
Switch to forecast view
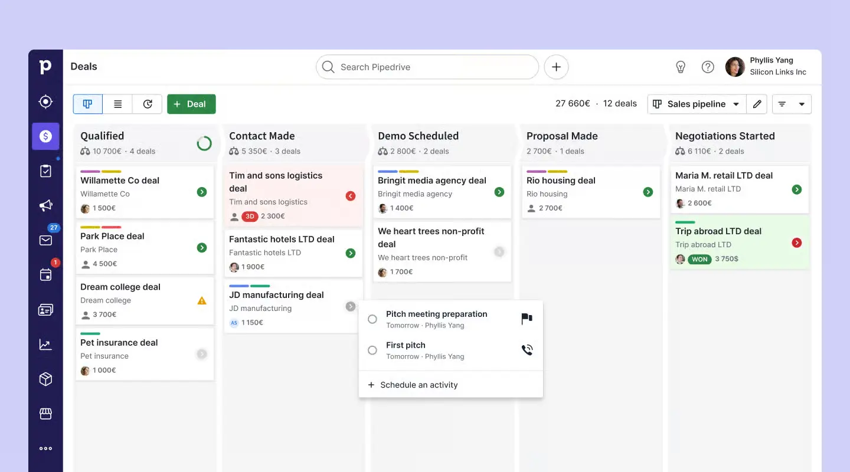coord(148,104)
